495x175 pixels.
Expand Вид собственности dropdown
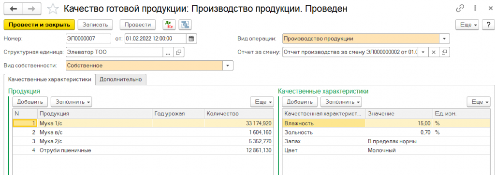(228, 66)
